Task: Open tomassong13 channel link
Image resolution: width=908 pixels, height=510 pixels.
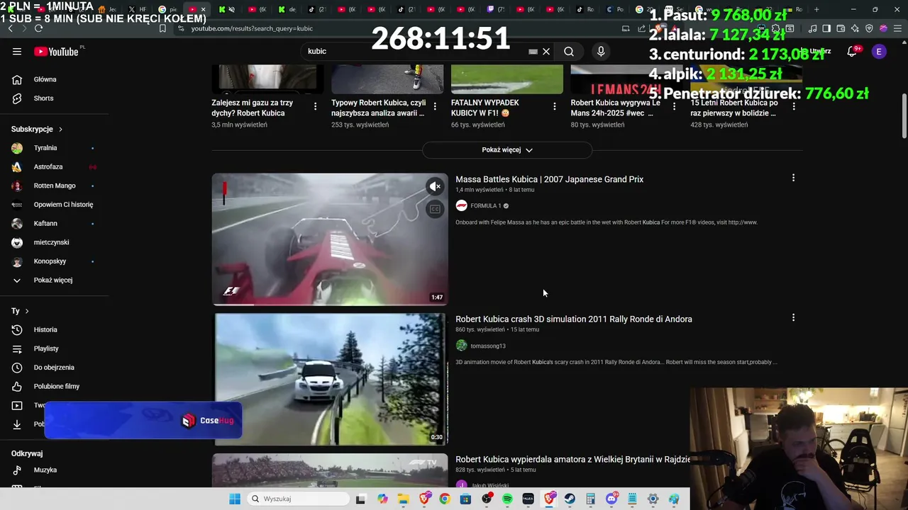Action: (x=487, y=346)
